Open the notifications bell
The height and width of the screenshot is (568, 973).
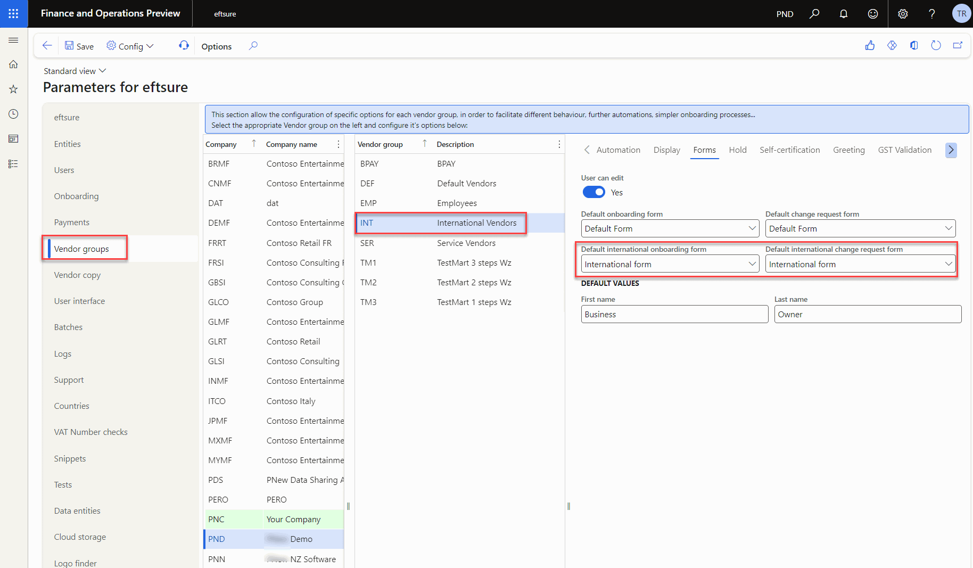click(844, 14)
